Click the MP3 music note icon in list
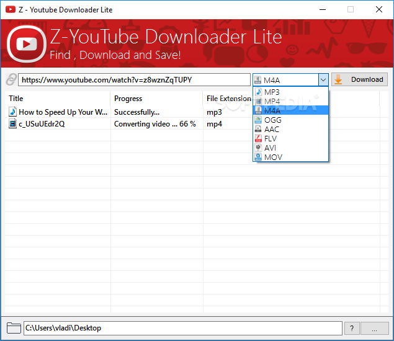The image size is (394, 341). click(258, 92)
